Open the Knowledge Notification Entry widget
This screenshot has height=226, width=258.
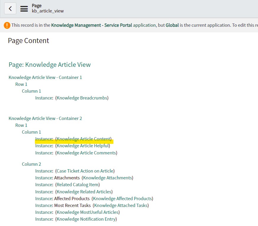(x=86, y=219)
